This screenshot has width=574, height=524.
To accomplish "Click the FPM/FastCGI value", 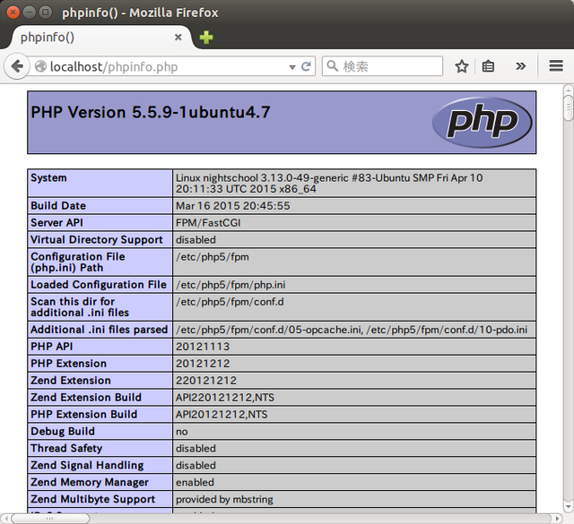I will coord(208,223).
